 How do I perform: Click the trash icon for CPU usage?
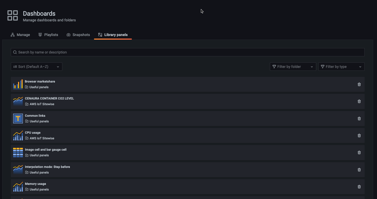[359, 135]
